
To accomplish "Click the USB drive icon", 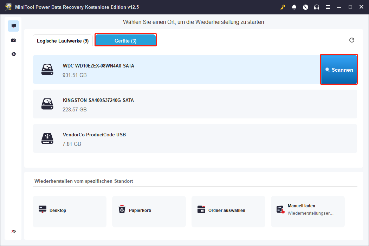I will coord(47,138).
